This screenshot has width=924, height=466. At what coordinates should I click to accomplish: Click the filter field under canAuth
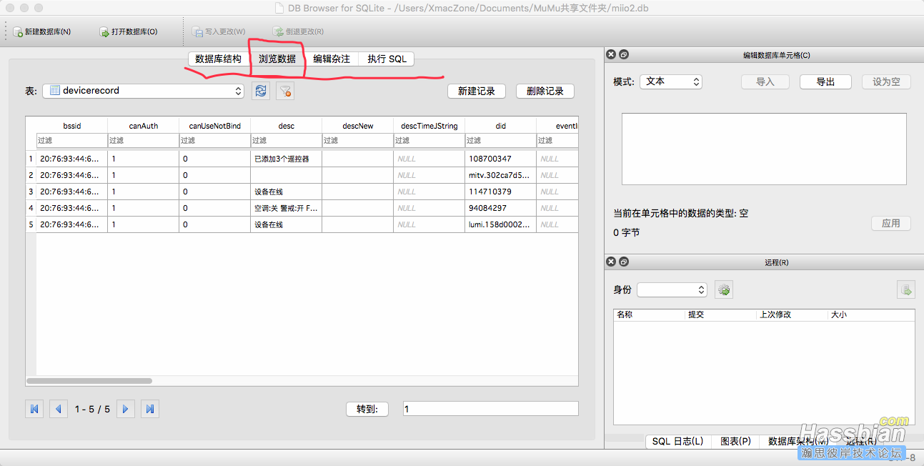[144, 141]
